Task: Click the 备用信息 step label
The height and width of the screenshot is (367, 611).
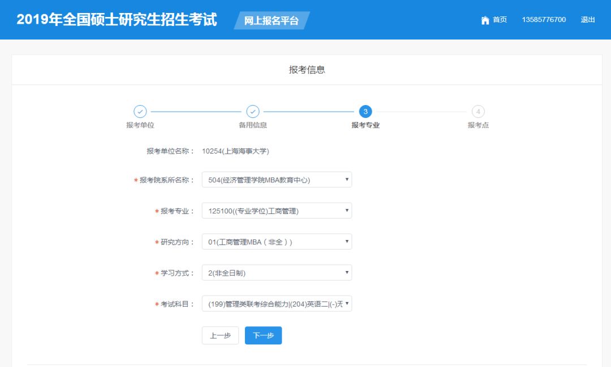Action: click(x=253, y=125)
